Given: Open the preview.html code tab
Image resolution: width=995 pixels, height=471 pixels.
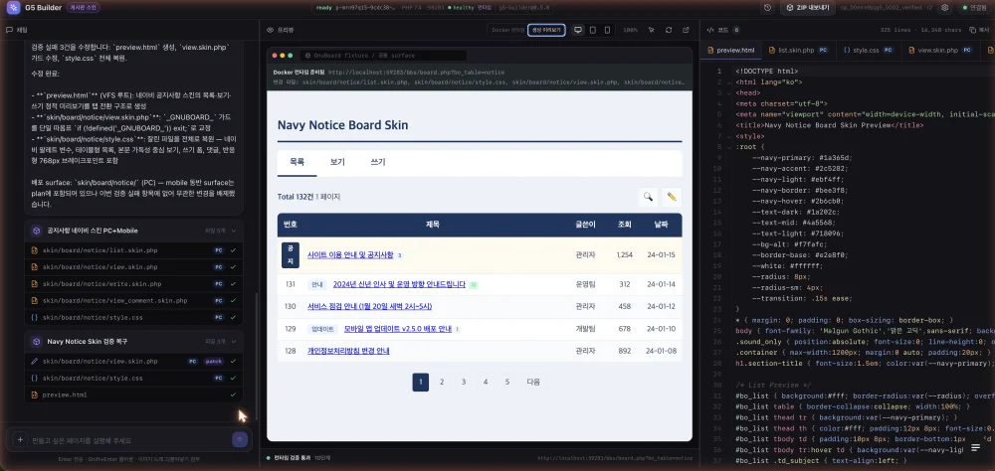Looking at the screenshot, I should click(731, 50).
